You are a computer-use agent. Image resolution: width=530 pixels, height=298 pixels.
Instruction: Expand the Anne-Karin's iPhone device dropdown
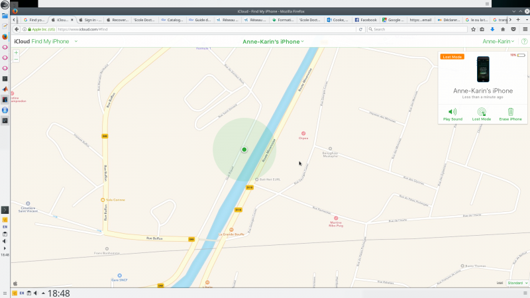click(x=273, y=42)
